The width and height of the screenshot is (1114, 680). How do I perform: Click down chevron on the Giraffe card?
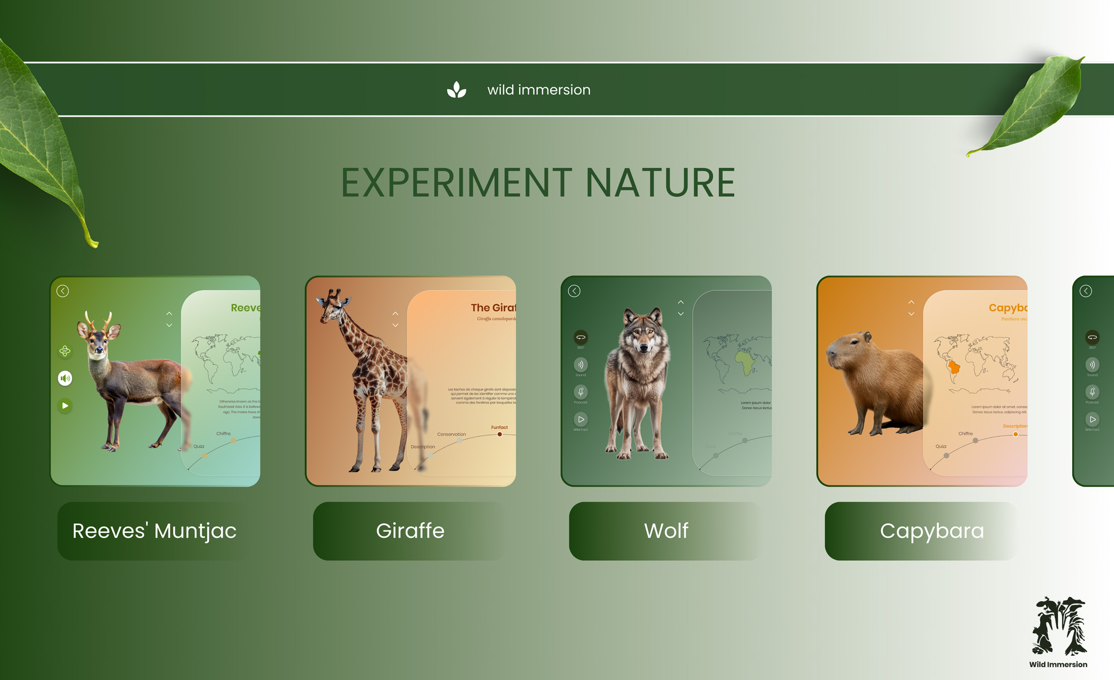[x=396, y=325]
